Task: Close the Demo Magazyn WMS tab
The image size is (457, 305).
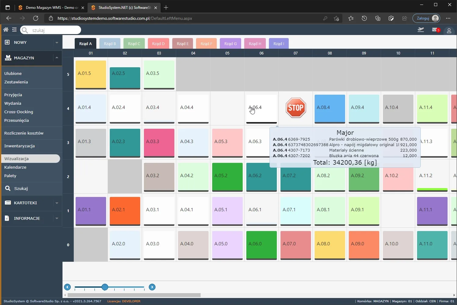Action: tap(83, 8)
